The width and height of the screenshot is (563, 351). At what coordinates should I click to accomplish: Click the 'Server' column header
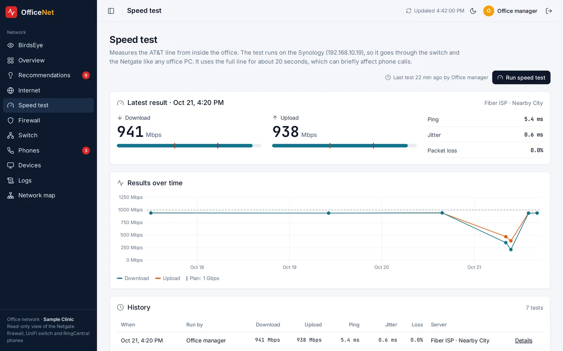point(439,325)
